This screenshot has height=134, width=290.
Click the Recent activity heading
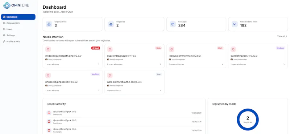(x=56, y=104)
